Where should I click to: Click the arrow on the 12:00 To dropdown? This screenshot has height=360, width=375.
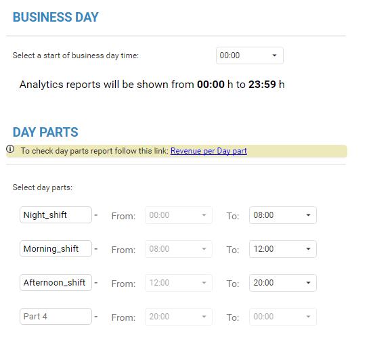(308, 249)
